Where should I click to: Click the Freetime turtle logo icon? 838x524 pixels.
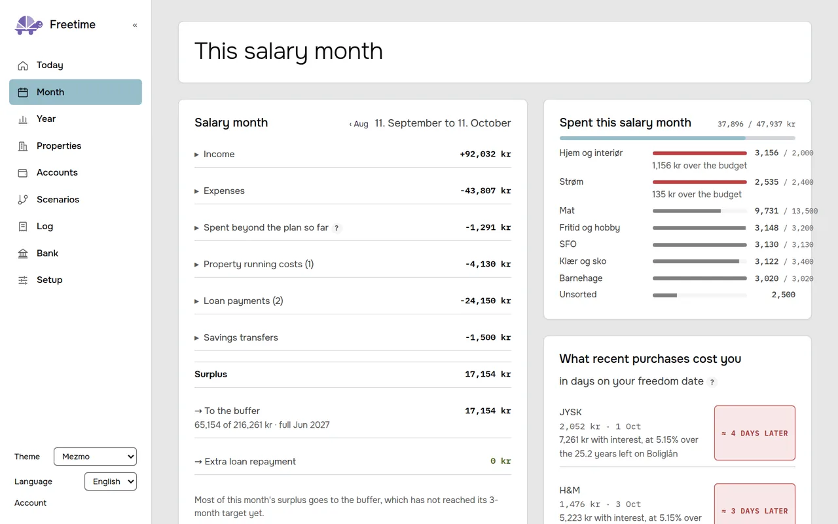pos(28,25)
